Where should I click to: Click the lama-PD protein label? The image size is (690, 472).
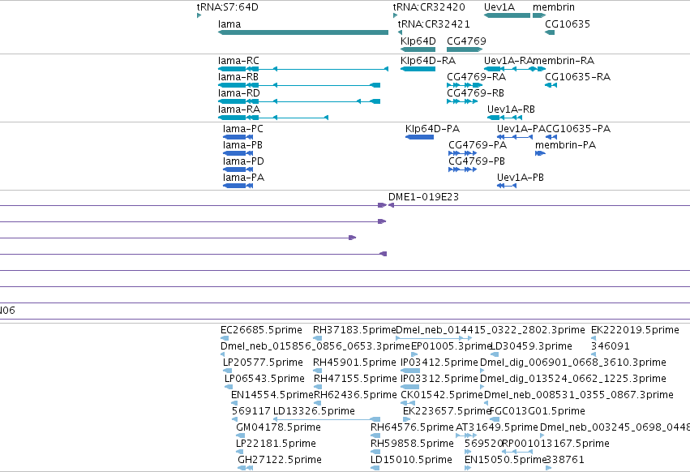[x=244, y=161]
